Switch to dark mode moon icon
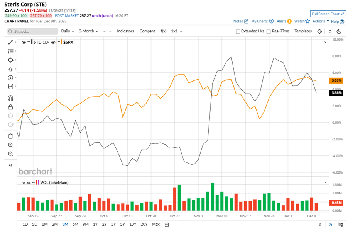The image size is (348, 232). click(x=339, y=31)
